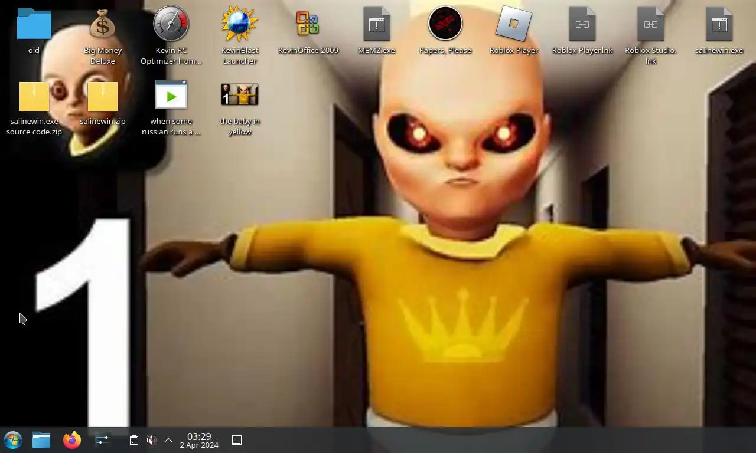Select the KevinOffice 2009 icon

pyautogui.click(x=308, y=24)
